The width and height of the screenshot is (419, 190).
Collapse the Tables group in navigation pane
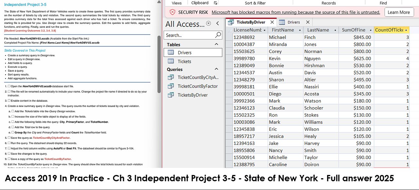pos(216,44)
